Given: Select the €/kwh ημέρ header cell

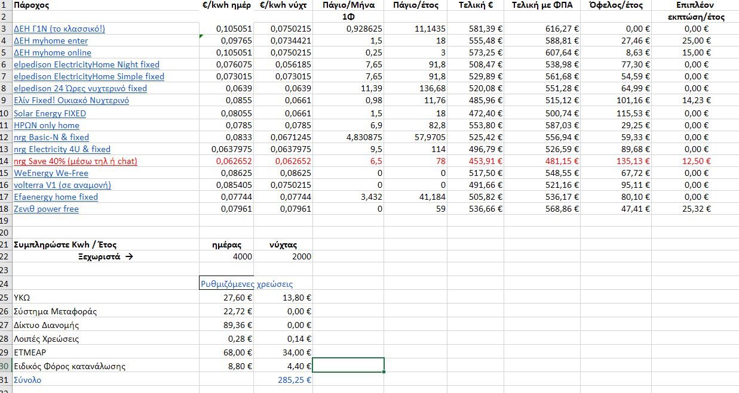Looking at the screenshot, I should [x=226, y=5].
